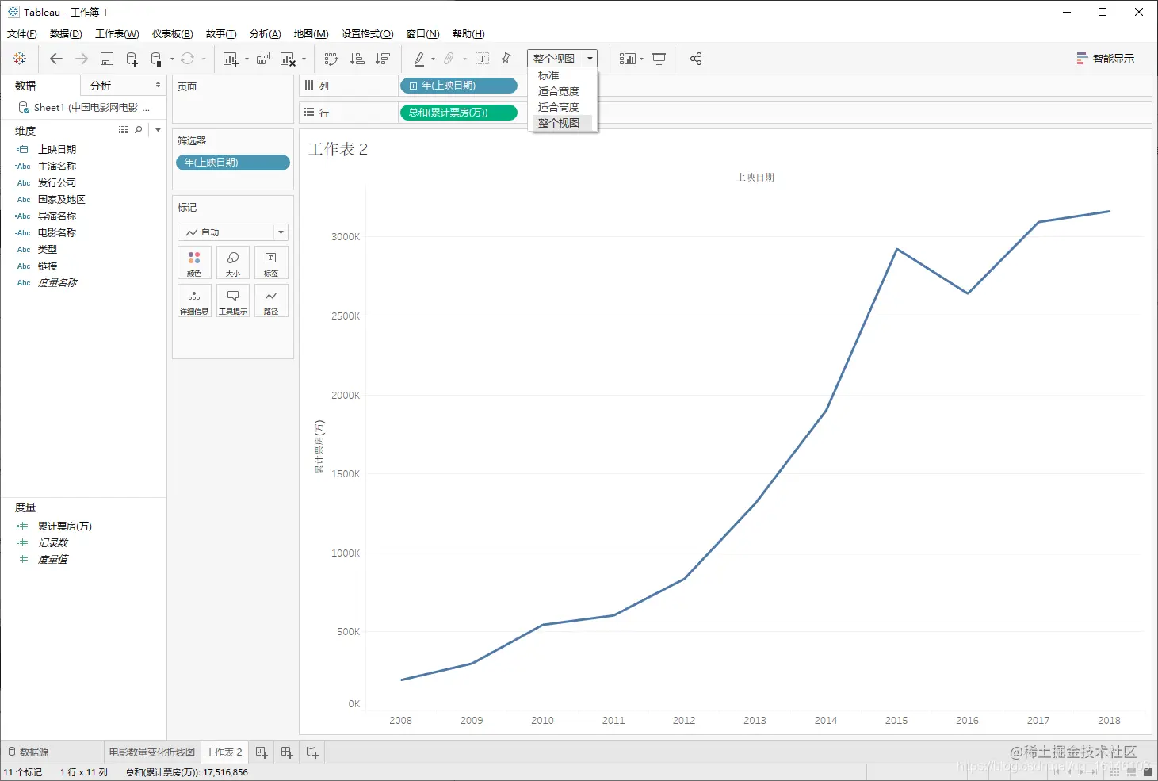
Task: Open the 设置格式(O) menu
Action: [x=368, y=33]
